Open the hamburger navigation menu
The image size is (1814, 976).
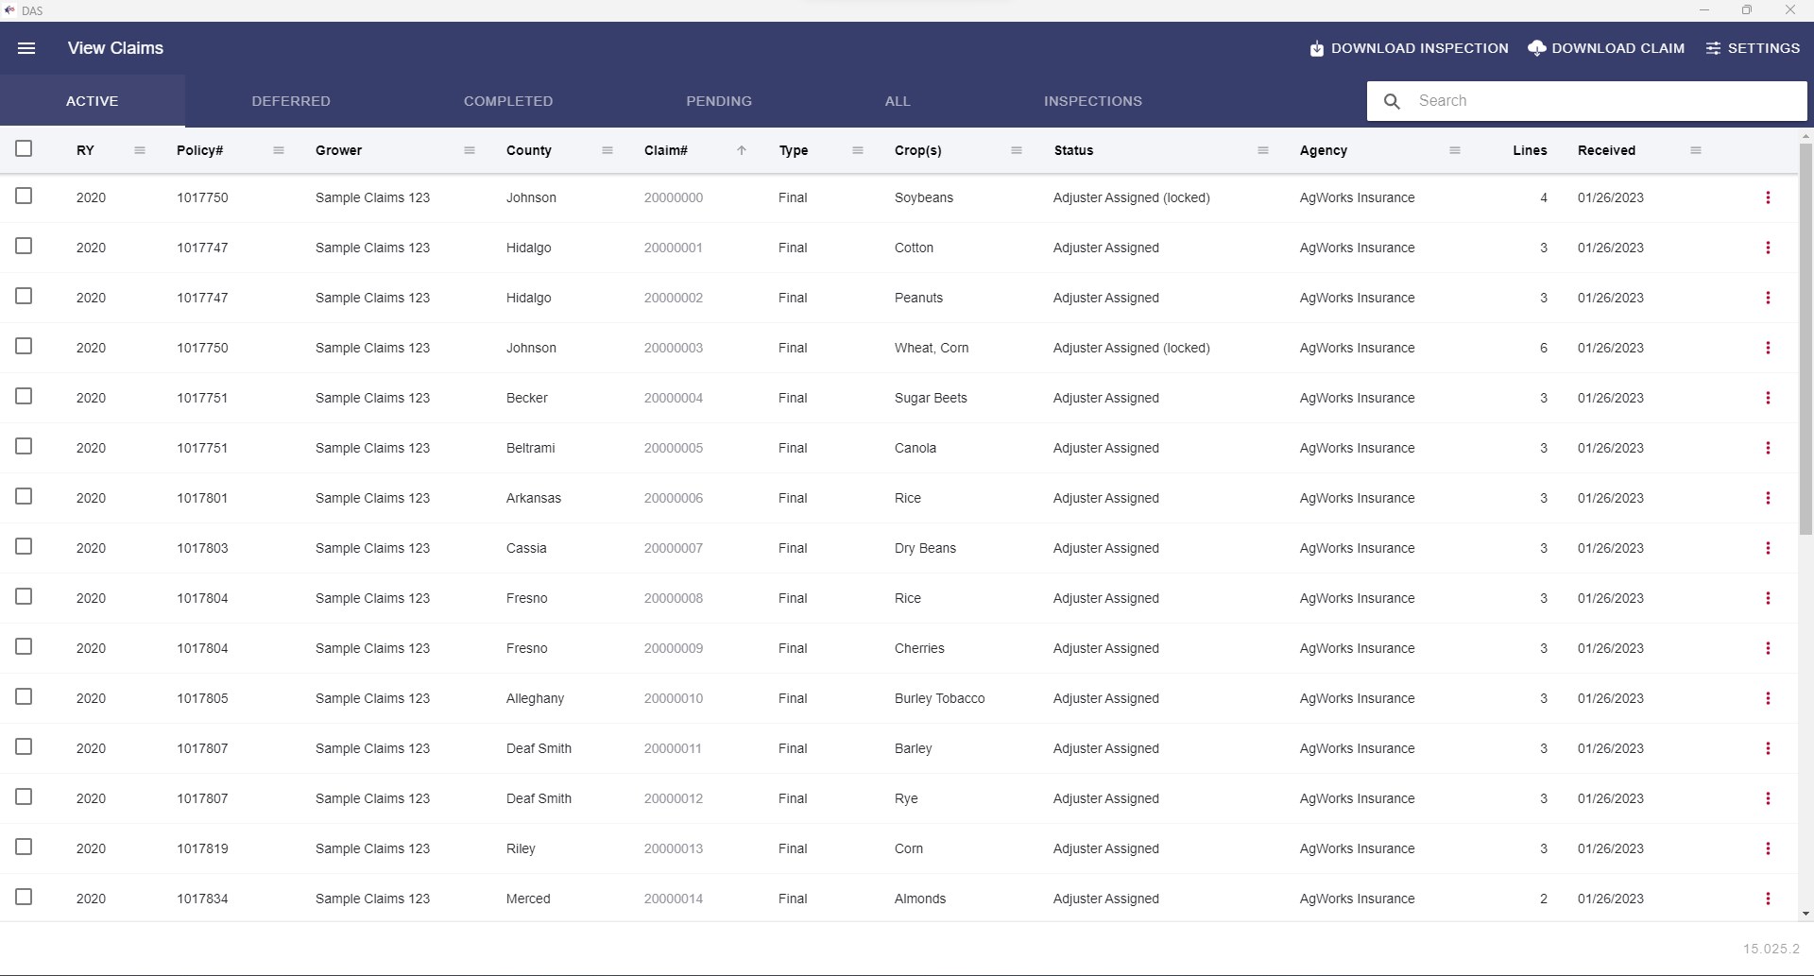tap(26, 48)
